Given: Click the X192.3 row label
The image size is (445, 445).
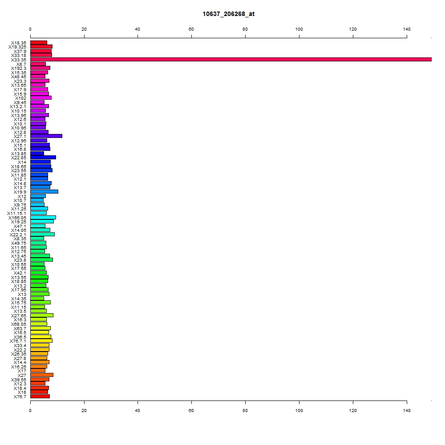Looking at the screenshot, I should pos(18,69).
